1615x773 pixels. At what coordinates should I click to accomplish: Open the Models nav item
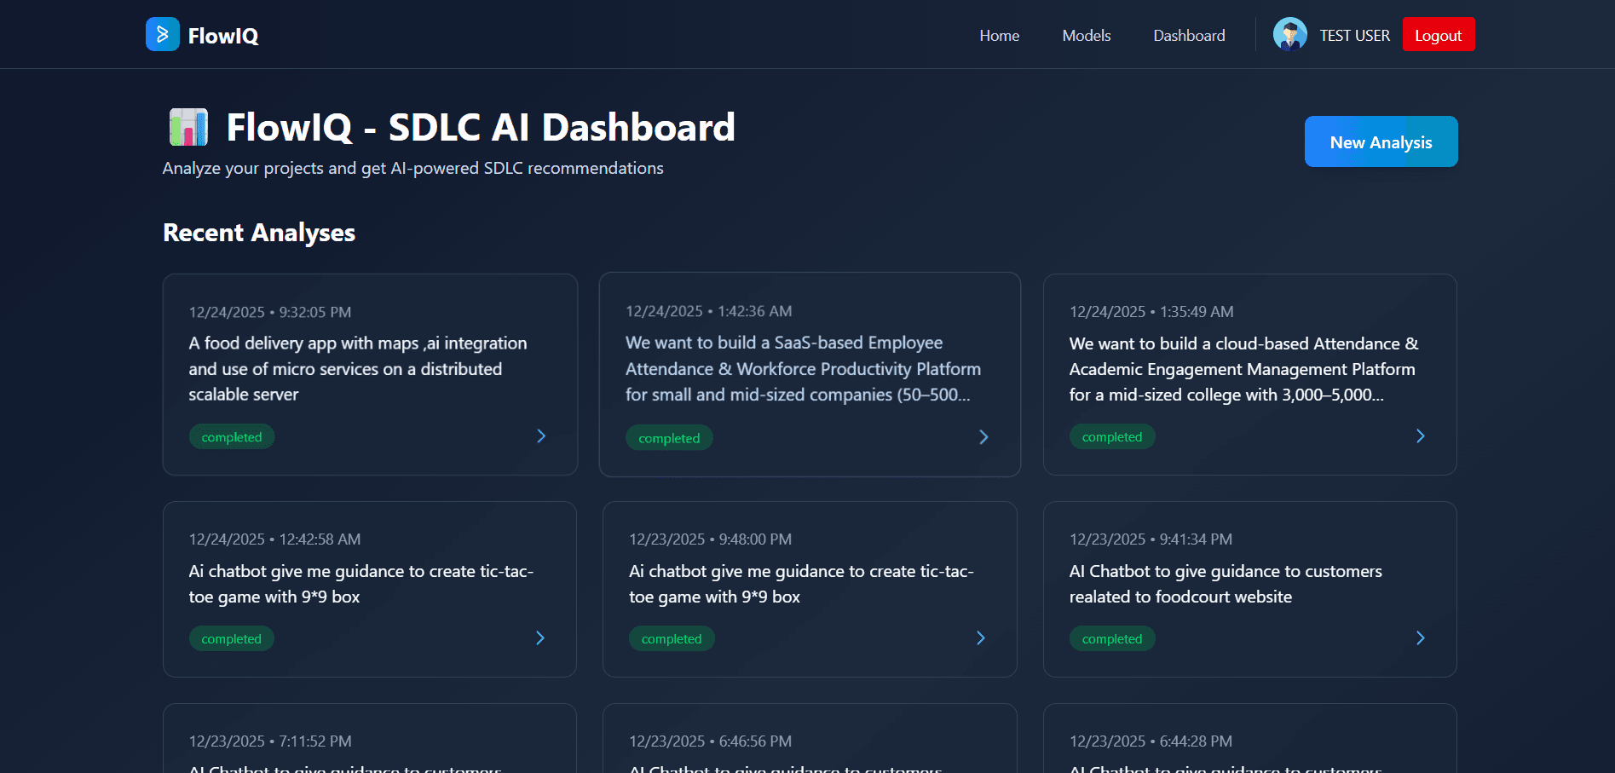click(1086, 35)
